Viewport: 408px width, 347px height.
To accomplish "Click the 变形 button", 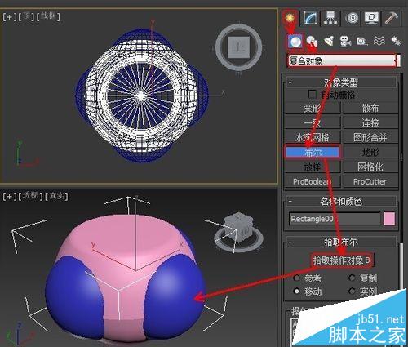I will [x=313, y=109].
